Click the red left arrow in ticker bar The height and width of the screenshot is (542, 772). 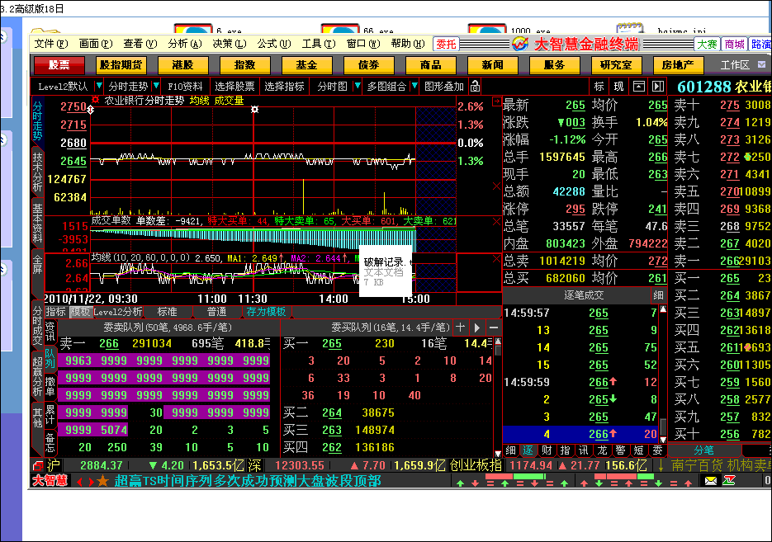pyautogui.click(x=79, y=481)
